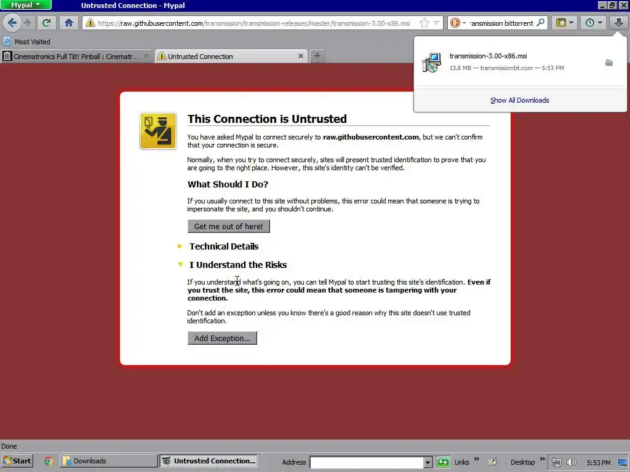Close the Untrusted Connection tab
The width and height of the screenshot is (630, 472).
click(300, 56)
